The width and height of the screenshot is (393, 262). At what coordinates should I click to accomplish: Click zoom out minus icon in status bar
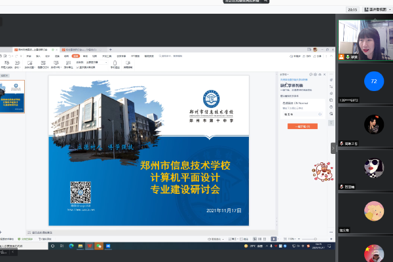point(299,239)
